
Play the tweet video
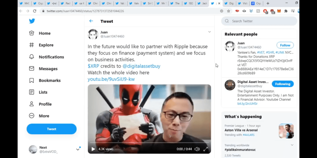pos(93,149)
